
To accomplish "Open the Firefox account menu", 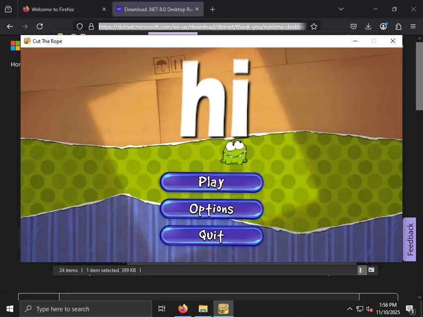I will (383, 26).
